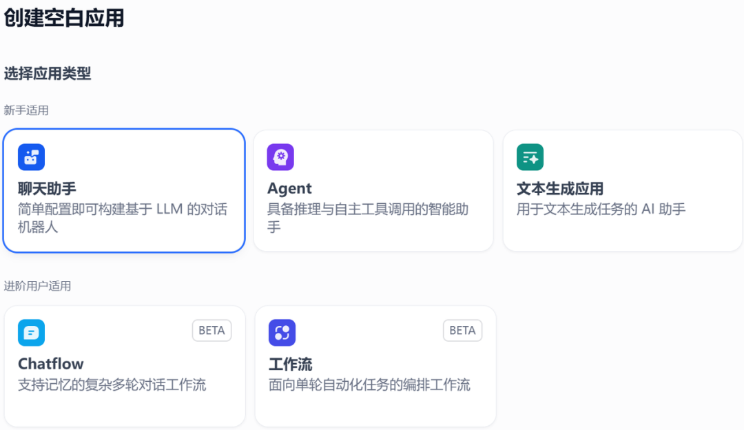The height and width of the screenshot is (430, 744).
Task: Click the 新手适用 section label
Action: (26, 110)
